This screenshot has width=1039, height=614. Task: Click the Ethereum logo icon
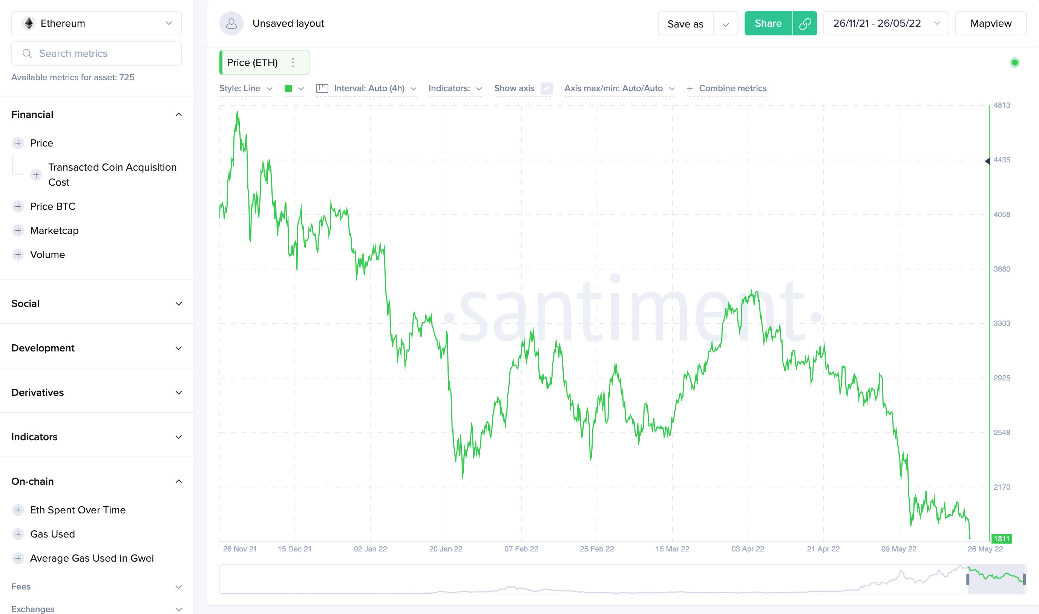tap(29, 24)
